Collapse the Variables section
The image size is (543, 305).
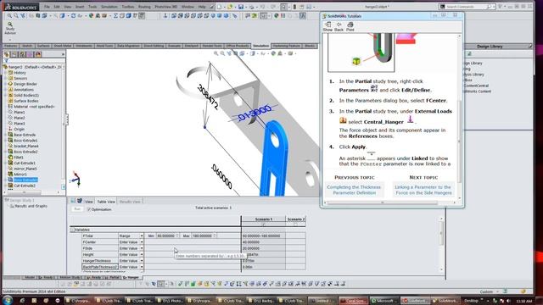[x=73, y=230]
